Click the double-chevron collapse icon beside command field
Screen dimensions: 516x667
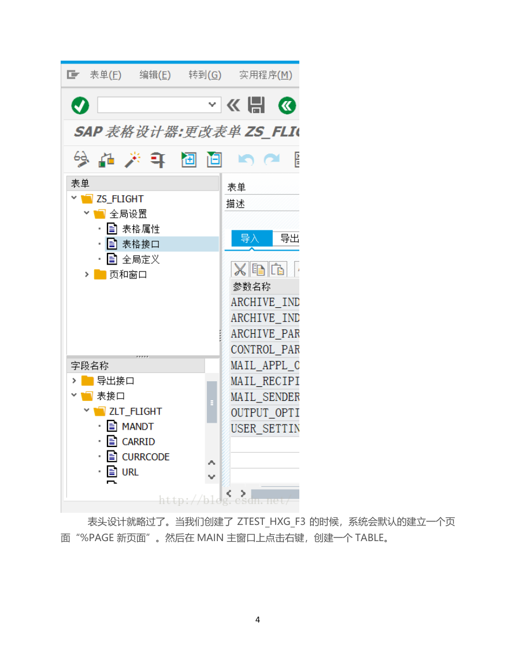pyautogui.click(x=233, y=105)
